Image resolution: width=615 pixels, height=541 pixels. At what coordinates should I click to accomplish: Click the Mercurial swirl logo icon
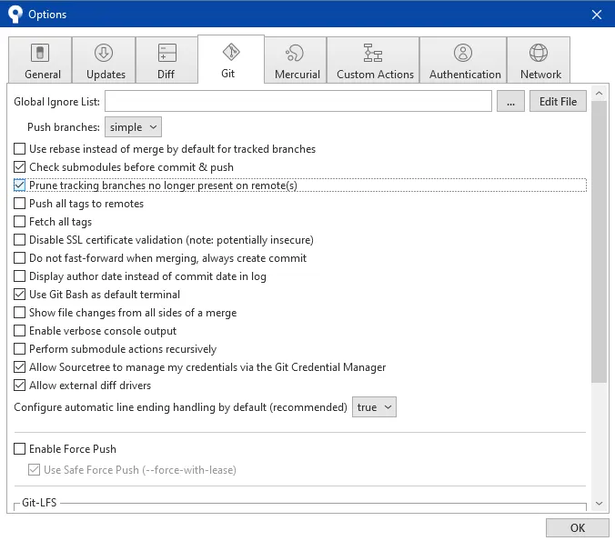(x=295, y=53)
